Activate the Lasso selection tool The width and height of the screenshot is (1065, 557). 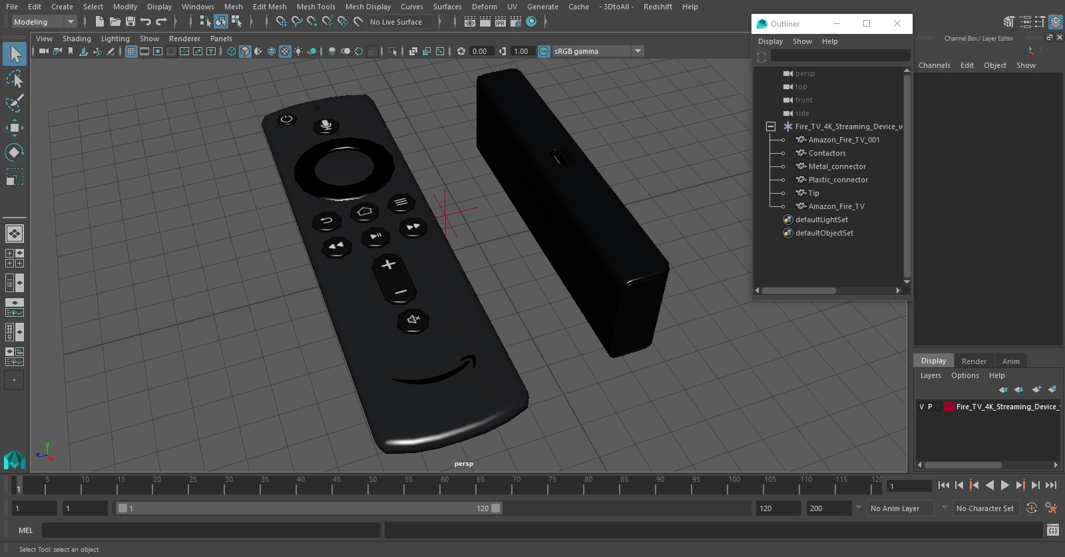(15, 79)
